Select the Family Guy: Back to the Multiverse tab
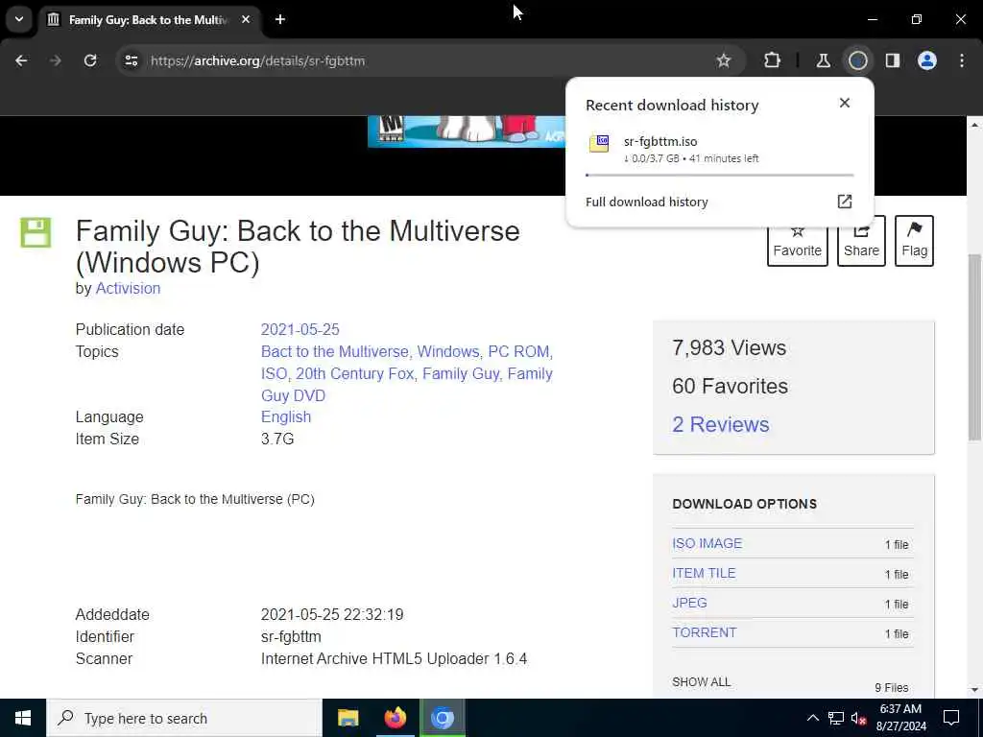Viewport: 983px width, 737px height. pos(148,20)
